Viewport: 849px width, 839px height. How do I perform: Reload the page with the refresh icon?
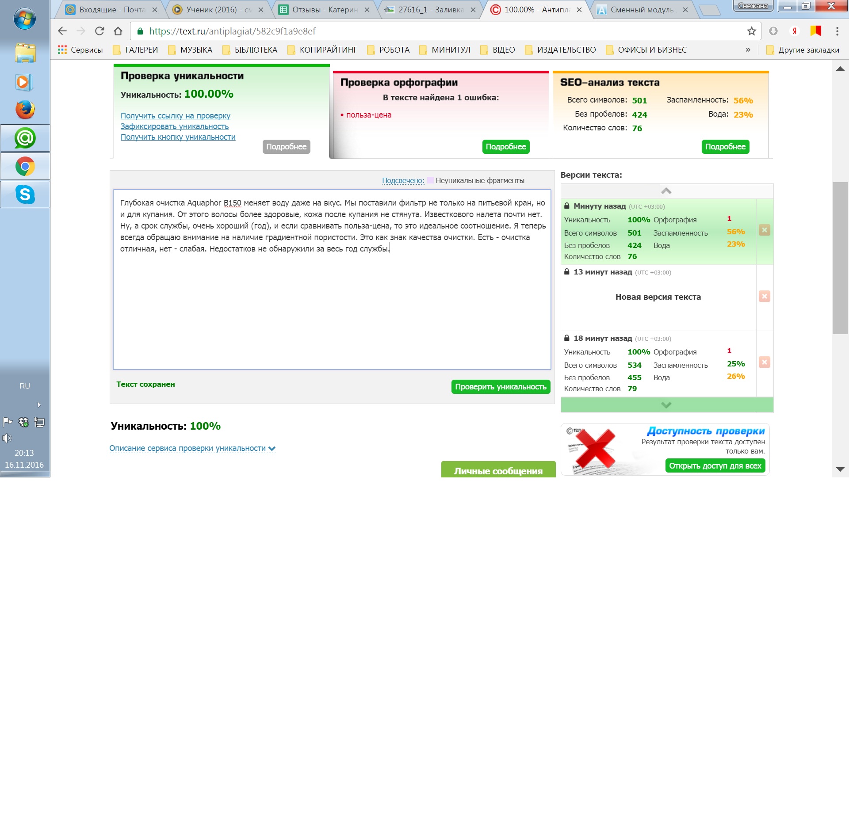coord(99,31)
